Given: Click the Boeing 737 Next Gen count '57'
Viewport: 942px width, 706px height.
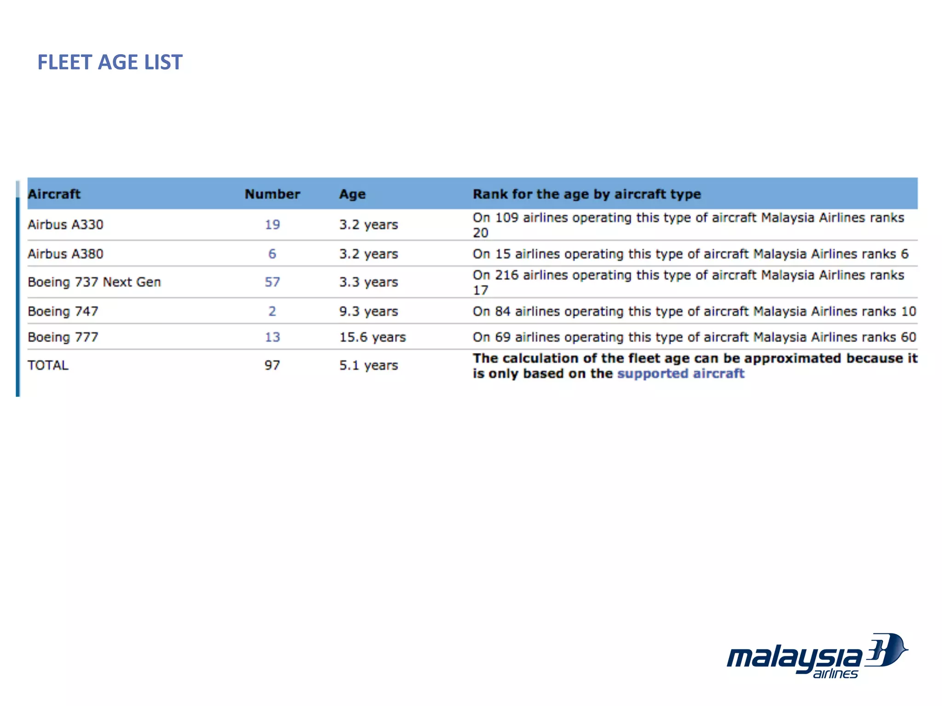Looking at the screenshot, I should click(x=272, y=282).
